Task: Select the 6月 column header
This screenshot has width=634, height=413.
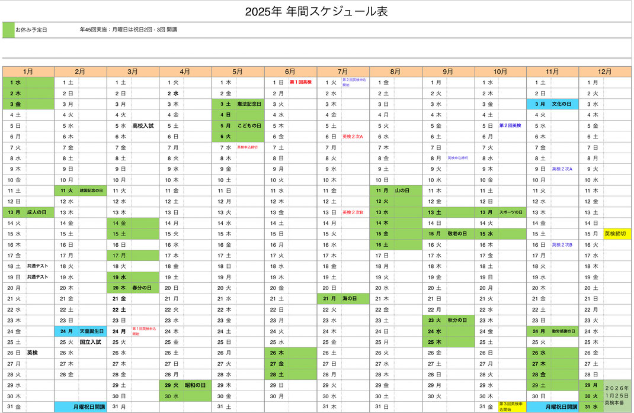Action: [290, 72]
